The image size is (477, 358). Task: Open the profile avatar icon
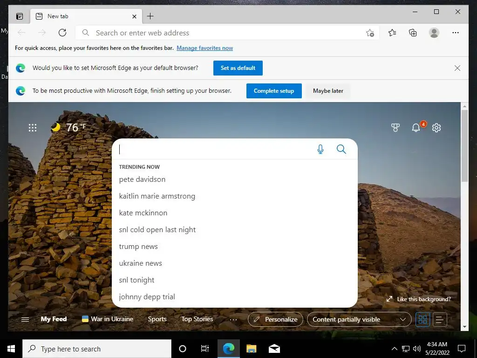click(x=434, y=33)
